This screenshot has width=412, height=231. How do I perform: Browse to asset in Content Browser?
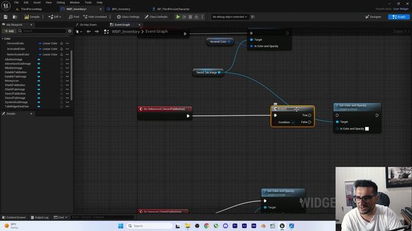(x=15, y=17)
